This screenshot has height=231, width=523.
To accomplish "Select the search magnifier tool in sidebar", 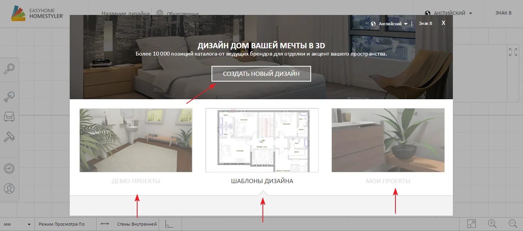I will point(10,69).
